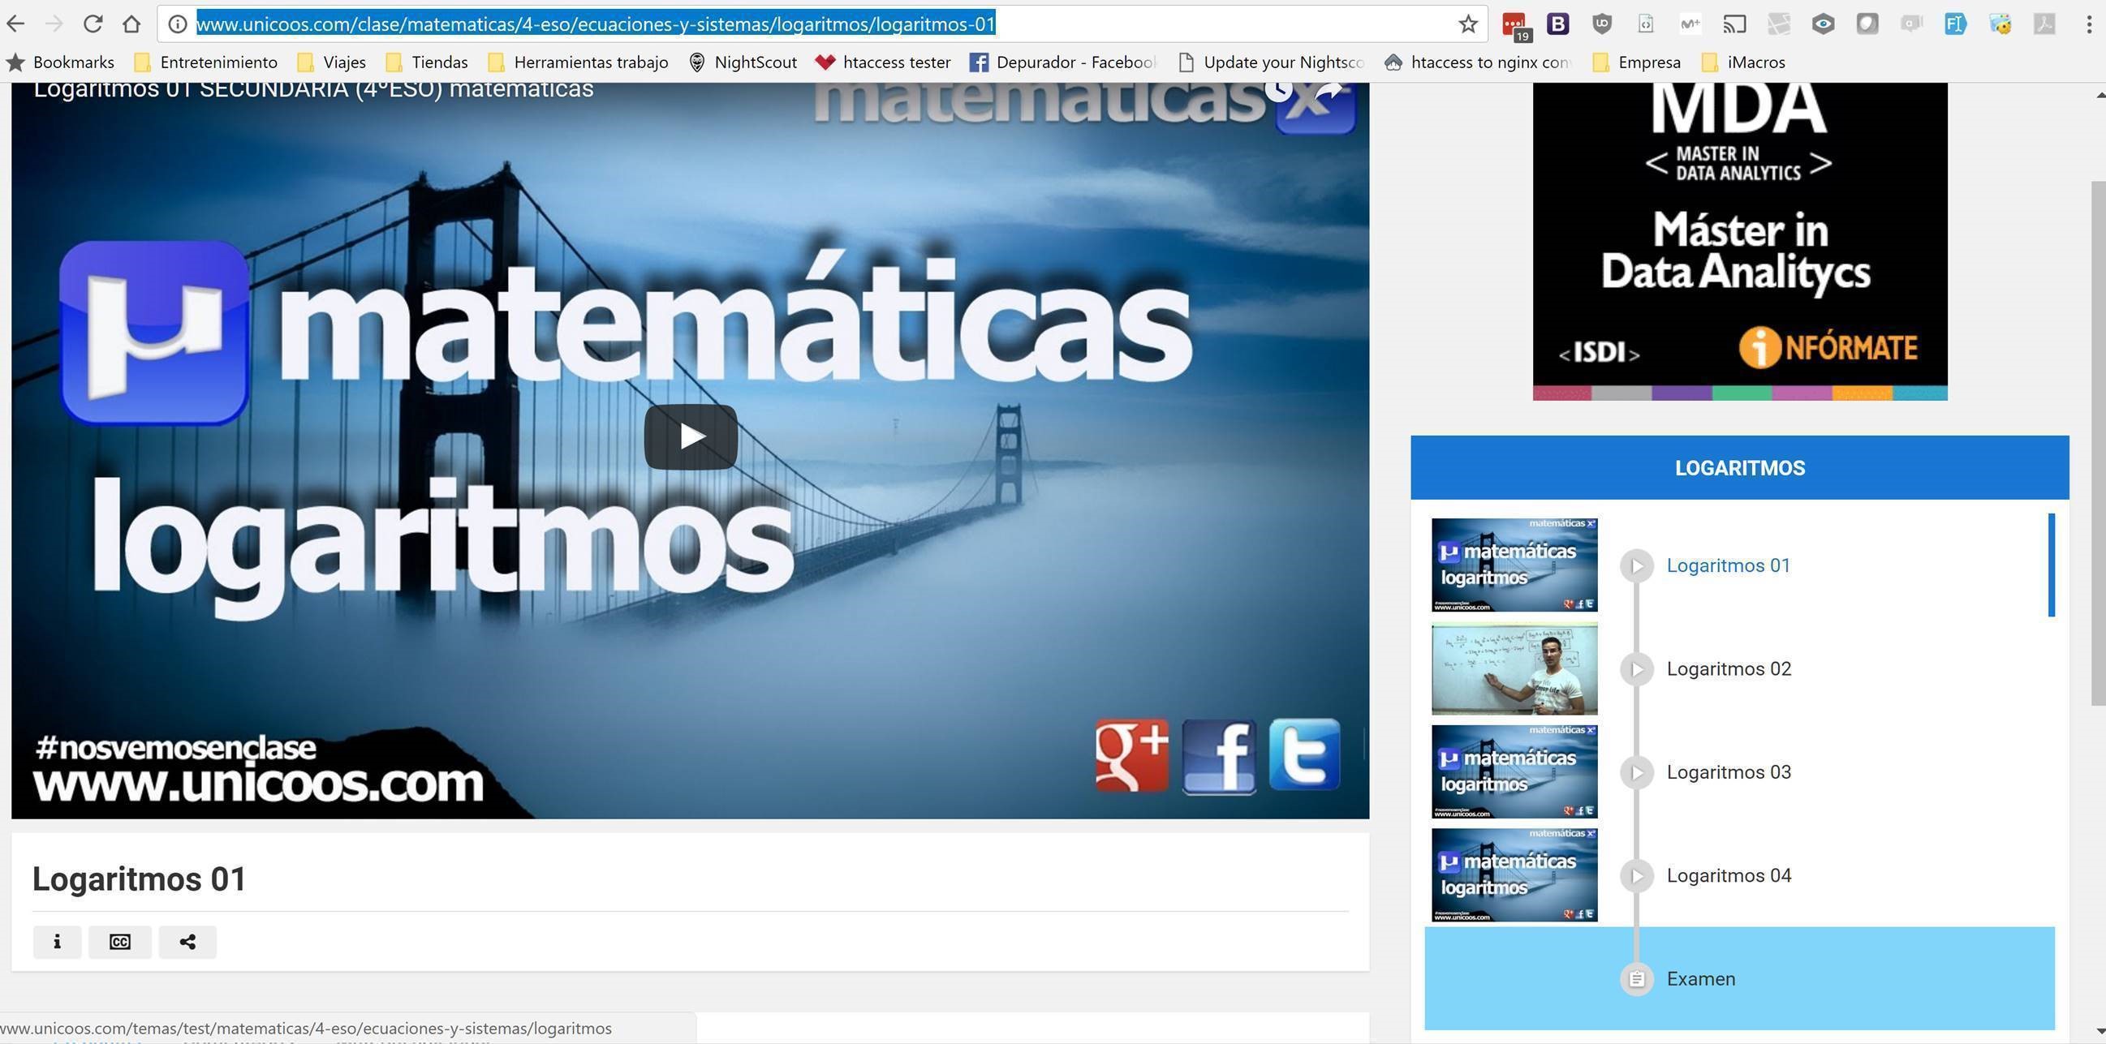Click Logaritmos 04 video thumbnail
The width and height of the screenshot is (2106, 1044).
click(1514, 875)
